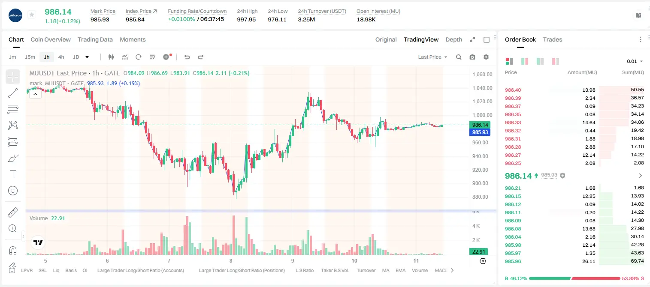Screen dimensions: 650x287
Task: Open the time interval dropdown arrow
Action: tap(87, 57)
